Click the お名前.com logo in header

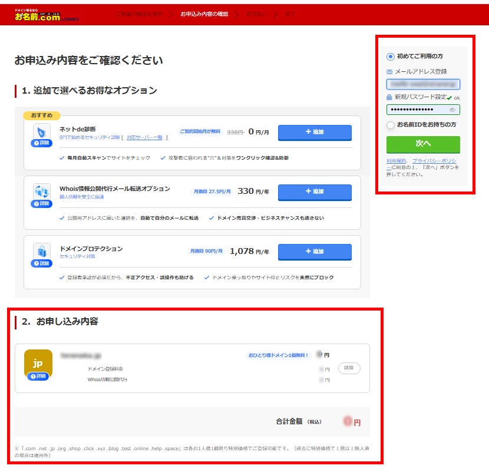38,16
